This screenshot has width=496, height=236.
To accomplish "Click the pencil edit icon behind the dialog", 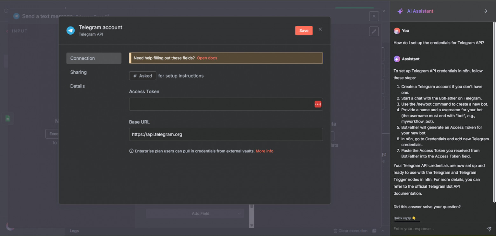I will tap(374, 31).
